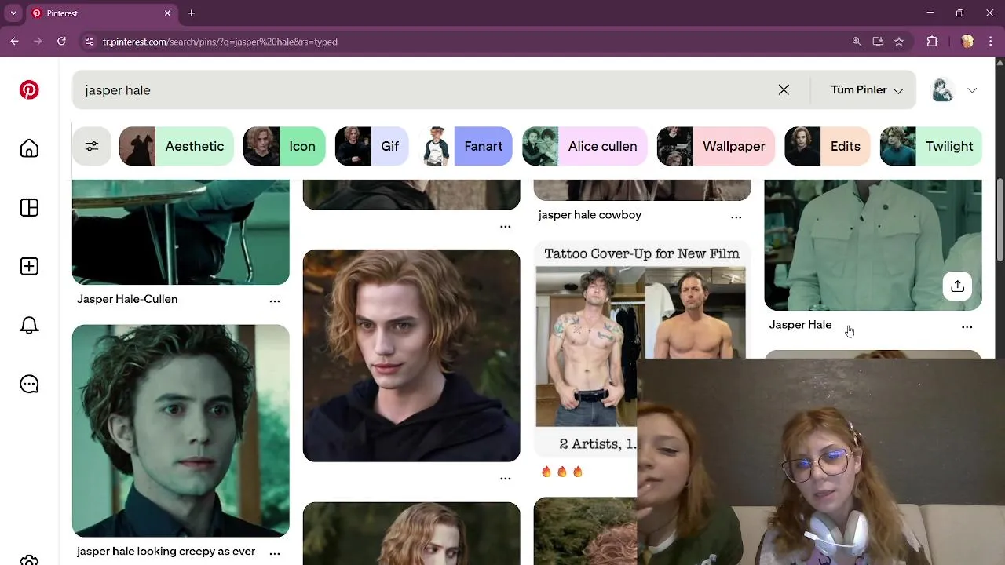Open the creepy Jasper Hale portrait pin
Image resolution: width=1005 pixels, height=565 pixels.
coord(181,431)
